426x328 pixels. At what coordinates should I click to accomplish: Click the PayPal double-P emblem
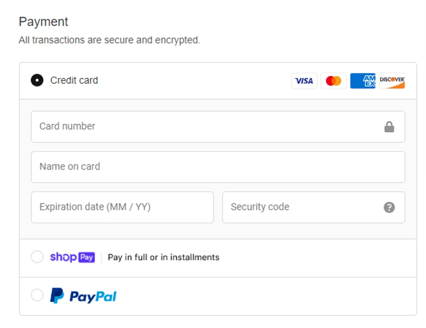57,296
